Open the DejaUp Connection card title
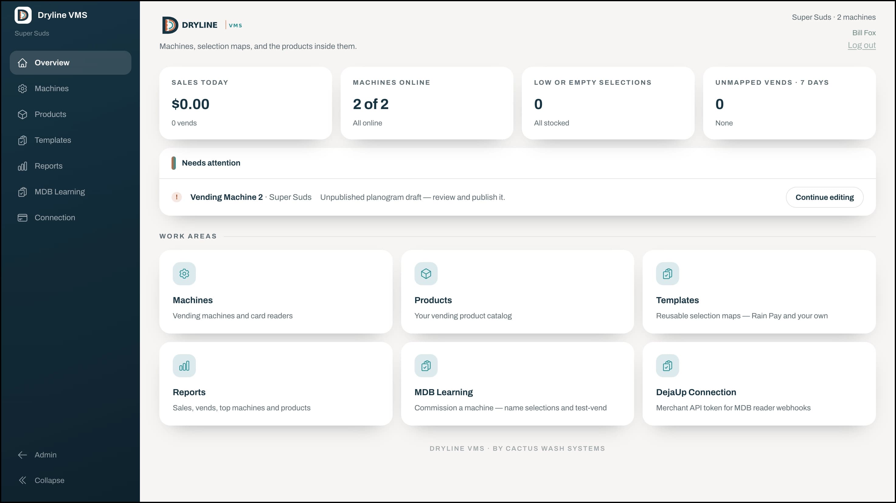Image resolution: width=896 pixels, height=503 pixels. (x=696, y=392)
